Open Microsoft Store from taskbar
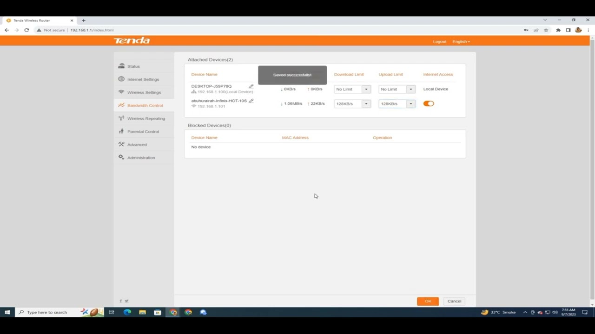 [x=158, y=312]
